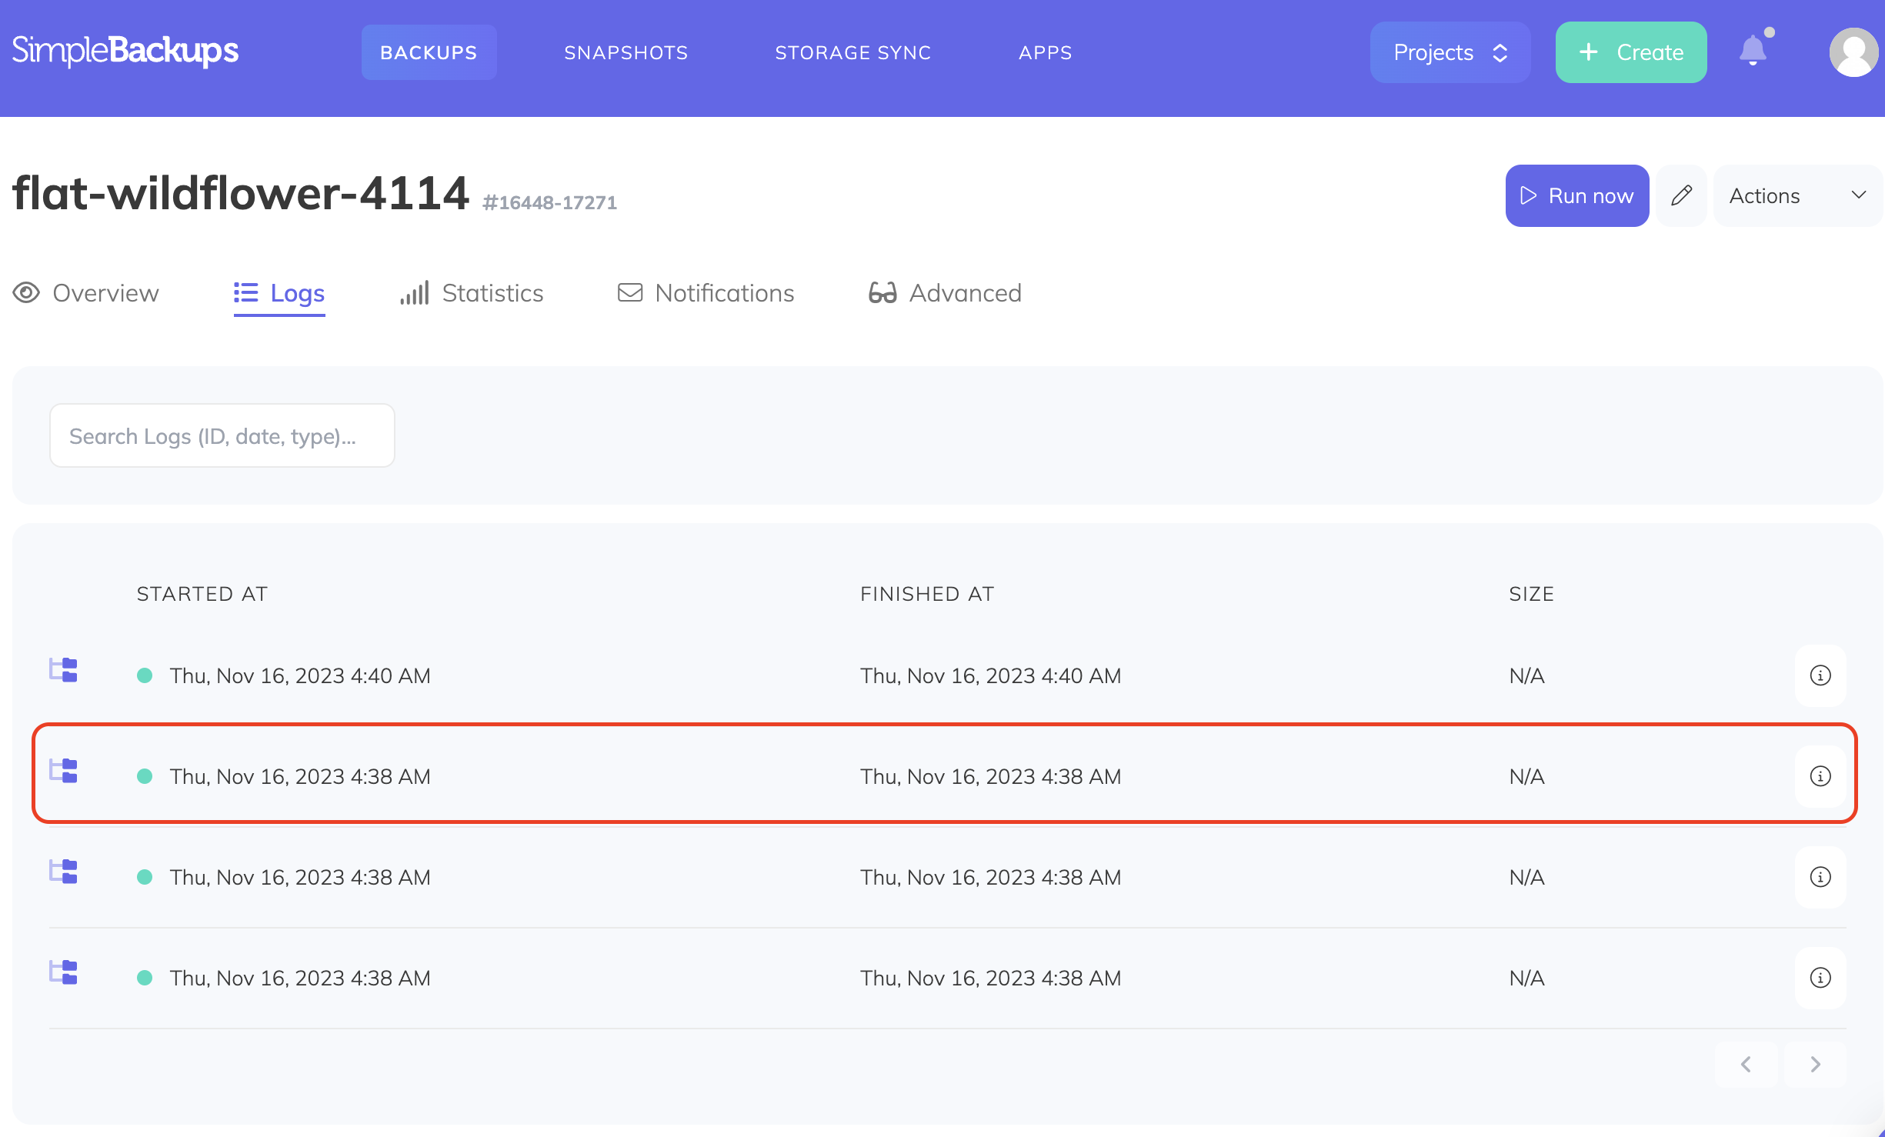The image size is (1885, 1137).
Task: Click the pencil edit icon beside Run now
Action: point(1681,195)
